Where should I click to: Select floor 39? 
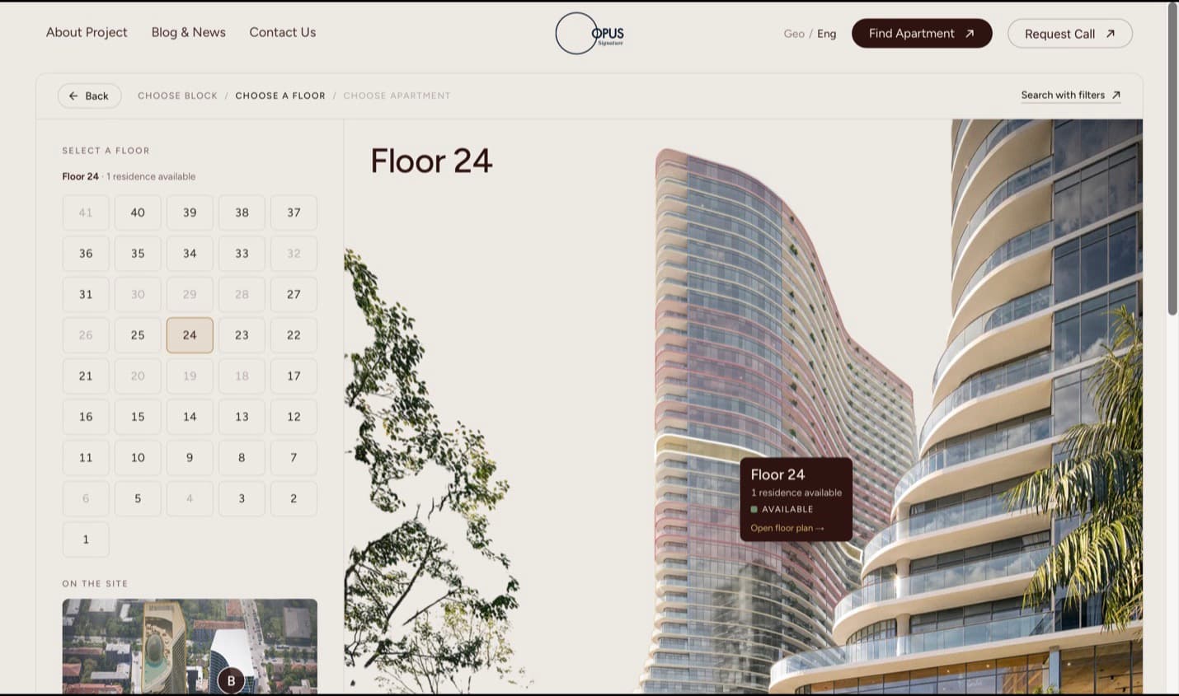tap(190, 213)
